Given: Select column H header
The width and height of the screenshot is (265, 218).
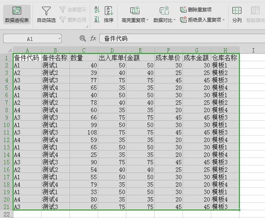Looking at the screenshot, I should point(225,50).
